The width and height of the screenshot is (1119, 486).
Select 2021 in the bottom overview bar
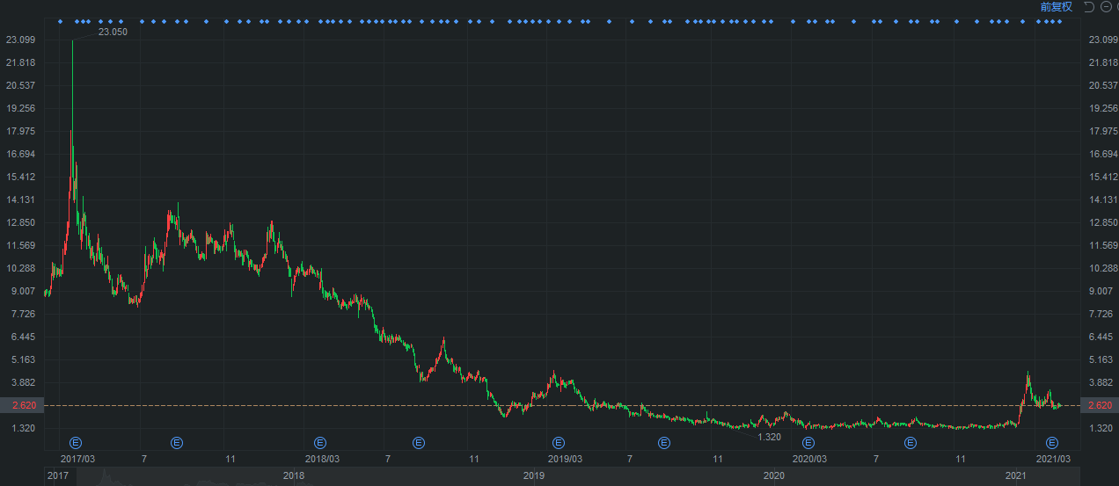point(1016,475)
